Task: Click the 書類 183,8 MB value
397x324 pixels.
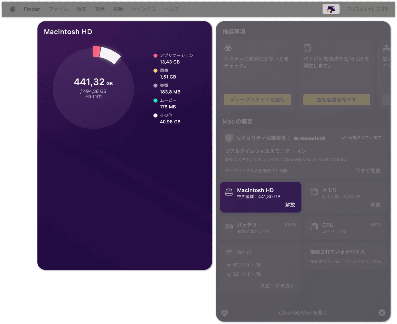Action: [170, 92]
